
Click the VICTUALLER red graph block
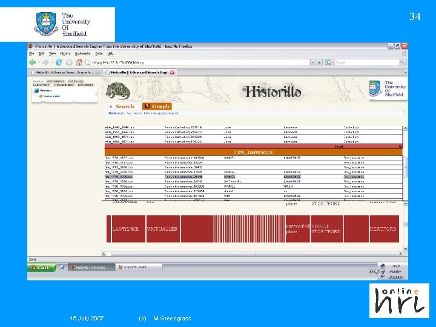coord(163,228)
